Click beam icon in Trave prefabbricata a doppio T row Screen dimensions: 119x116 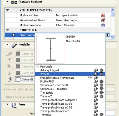coord(96,100)
